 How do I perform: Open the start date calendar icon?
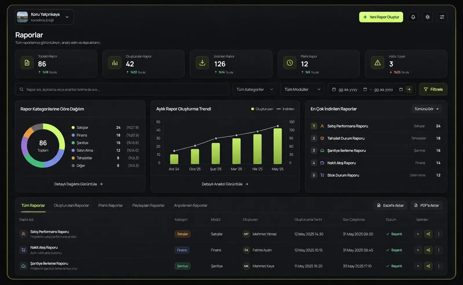(x=365, y=89)
